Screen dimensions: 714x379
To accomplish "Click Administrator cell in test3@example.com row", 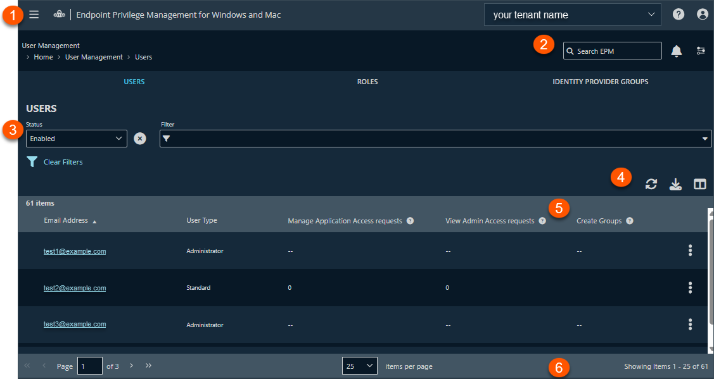I will coord(205,325).
